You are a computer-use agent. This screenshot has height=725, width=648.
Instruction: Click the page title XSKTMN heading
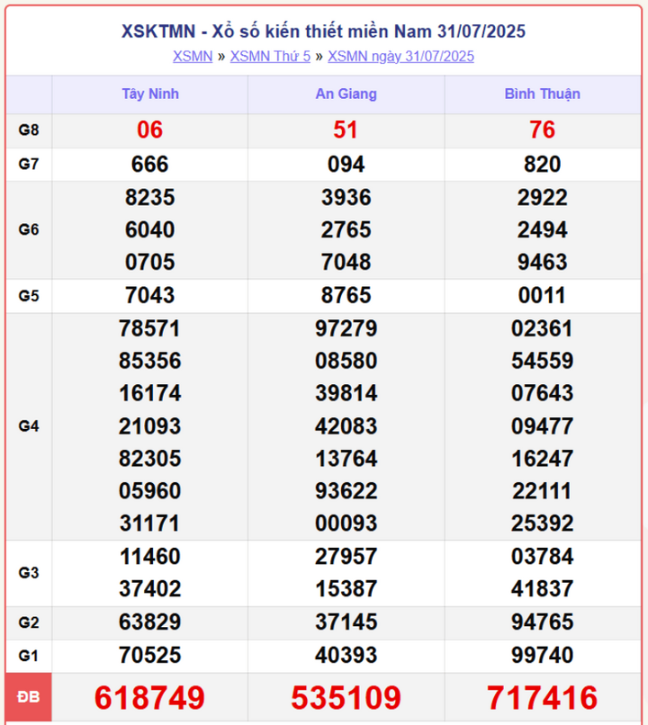(x=323, y=31)
